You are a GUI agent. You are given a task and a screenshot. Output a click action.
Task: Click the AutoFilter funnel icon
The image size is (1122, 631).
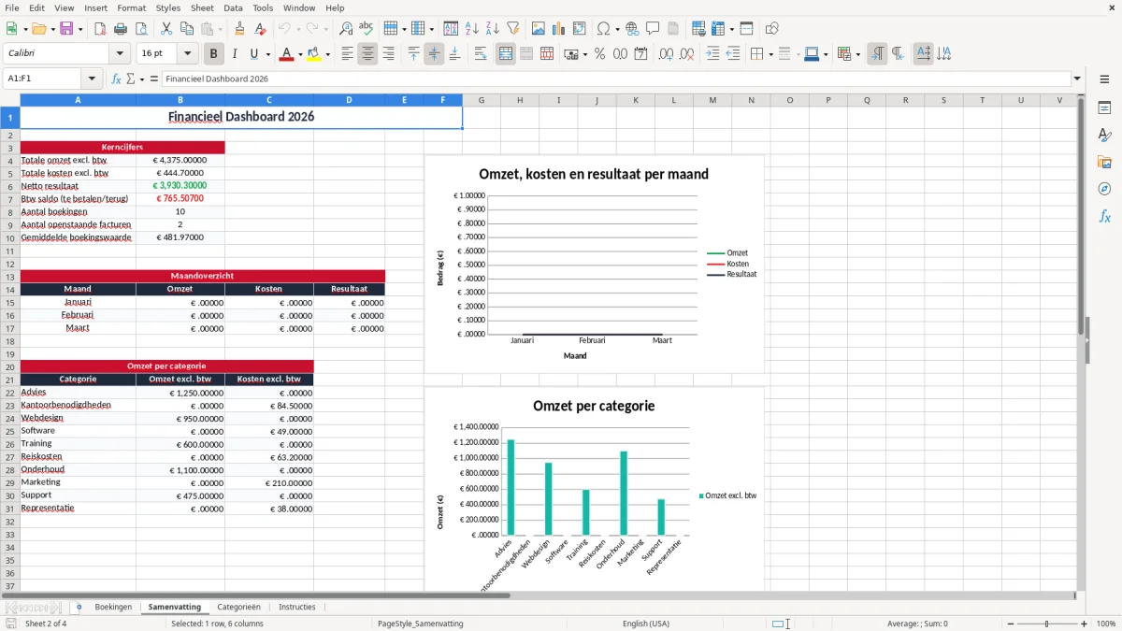pos(513,29)
